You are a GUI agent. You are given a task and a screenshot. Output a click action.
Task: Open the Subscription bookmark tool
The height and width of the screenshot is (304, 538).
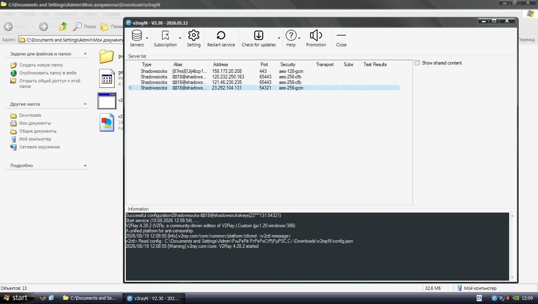click(165, 38)
